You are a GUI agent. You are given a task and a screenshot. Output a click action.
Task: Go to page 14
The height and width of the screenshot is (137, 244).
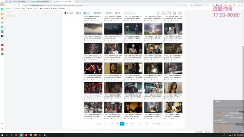pyautogui.click(x=132, y=124)
